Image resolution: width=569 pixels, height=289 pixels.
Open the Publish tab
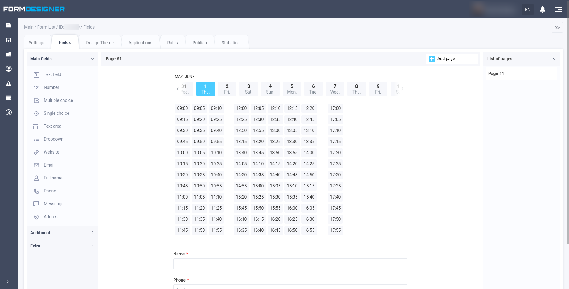click(x=199, y=43)
